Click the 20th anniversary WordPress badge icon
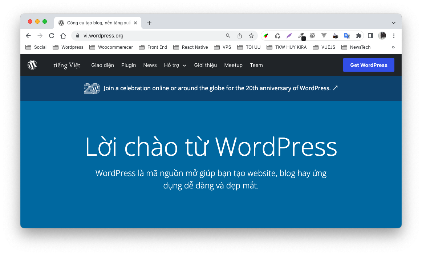Screen dimensions: 422x255 pos(92,88)
